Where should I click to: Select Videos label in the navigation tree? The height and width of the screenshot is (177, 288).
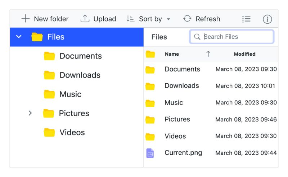tap(72, 132)
